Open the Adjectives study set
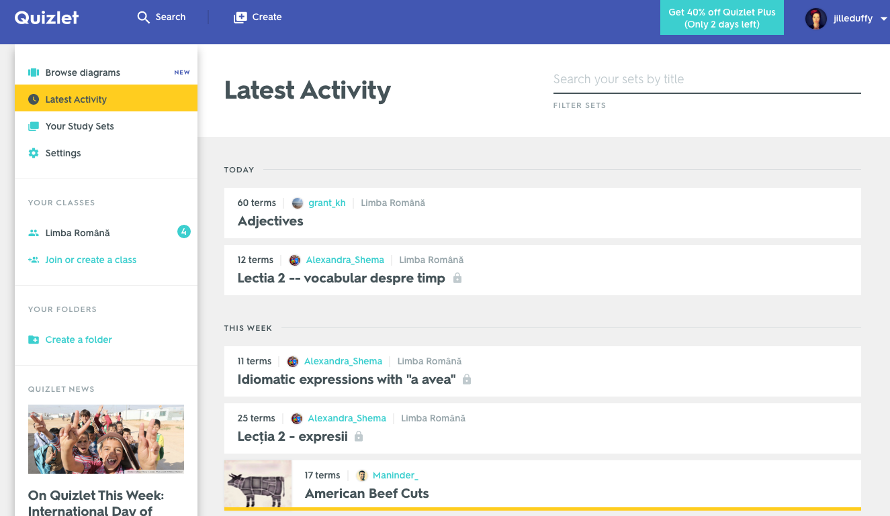Viewport: 890px width, 516px height. pos(271,221)
